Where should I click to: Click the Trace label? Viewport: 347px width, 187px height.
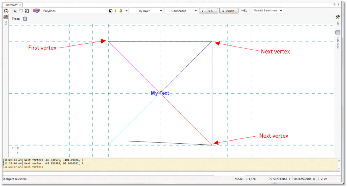[16, 19]
